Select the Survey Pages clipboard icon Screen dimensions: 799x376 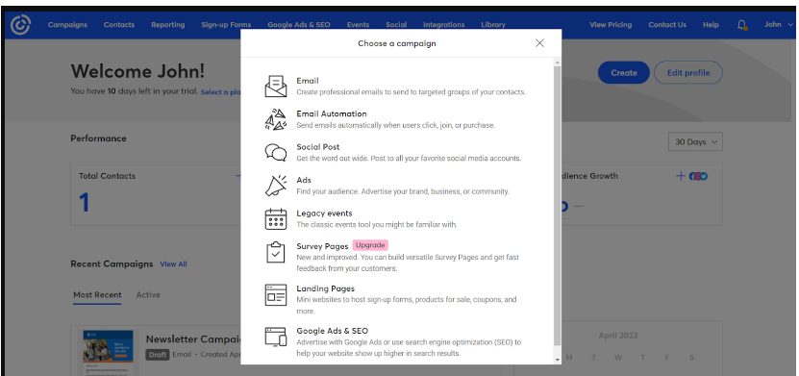[276, 252]
